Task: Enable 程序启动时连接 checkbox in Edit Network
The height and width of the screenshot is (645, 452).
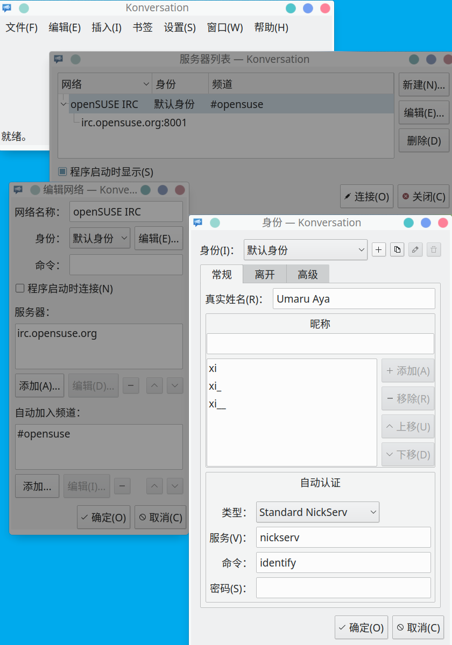Action: point(20,289)
